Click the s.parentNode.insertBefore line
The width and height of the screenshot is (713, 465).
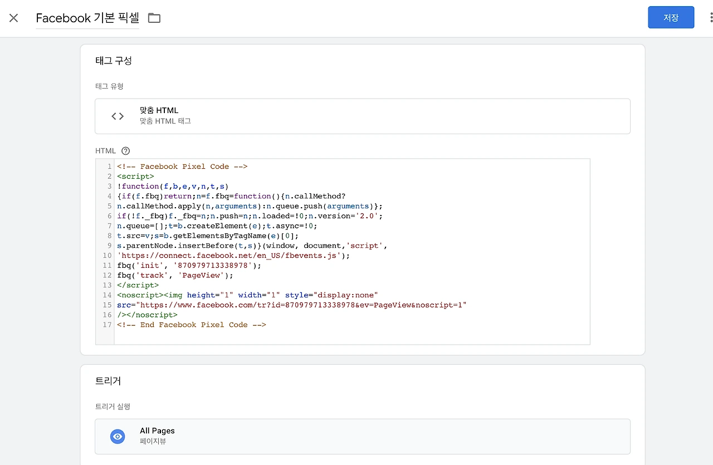(x=252, y=246)
